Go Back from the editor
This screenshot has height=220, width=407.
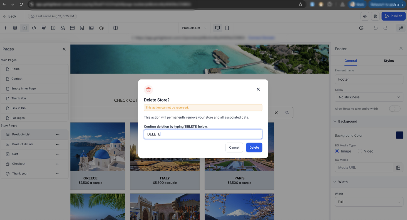pos(10,16)
